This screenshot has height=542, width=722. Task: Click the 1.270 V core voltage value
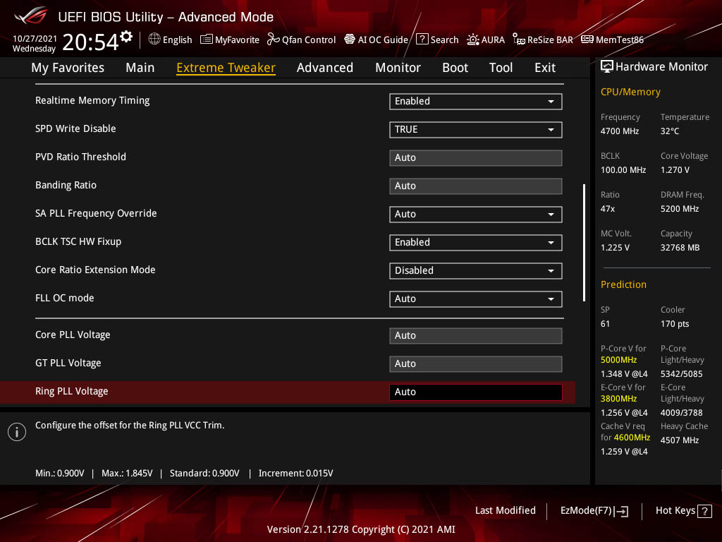point(675,170)
